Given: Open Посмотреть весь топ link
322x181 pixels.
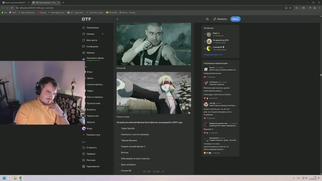Looking at the screenshot, I should pyautogui.click(x=213, y=55).
